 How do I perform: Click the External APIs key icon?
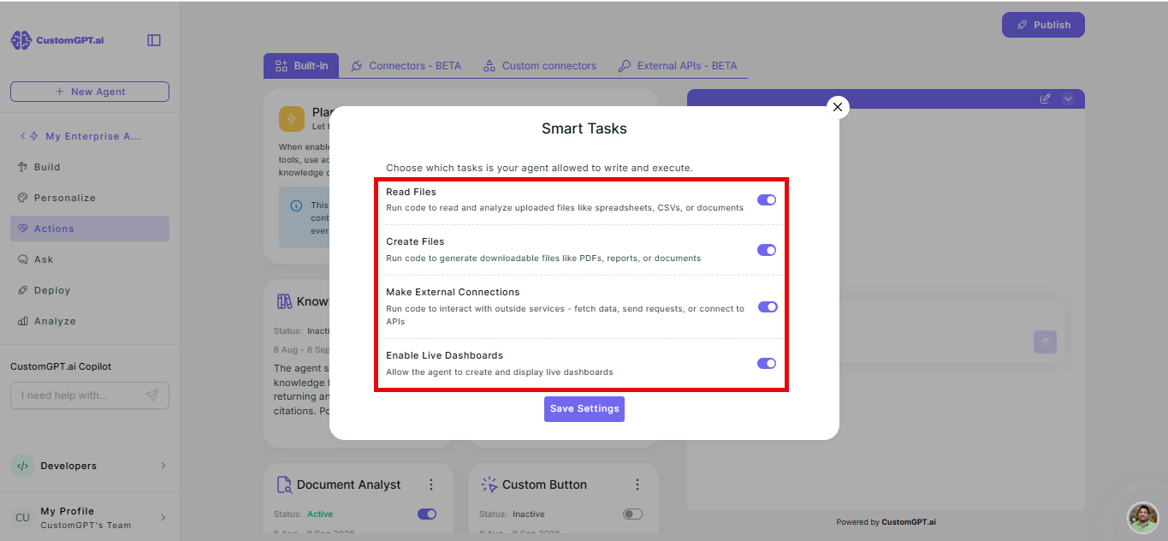[x=625, y=66]
